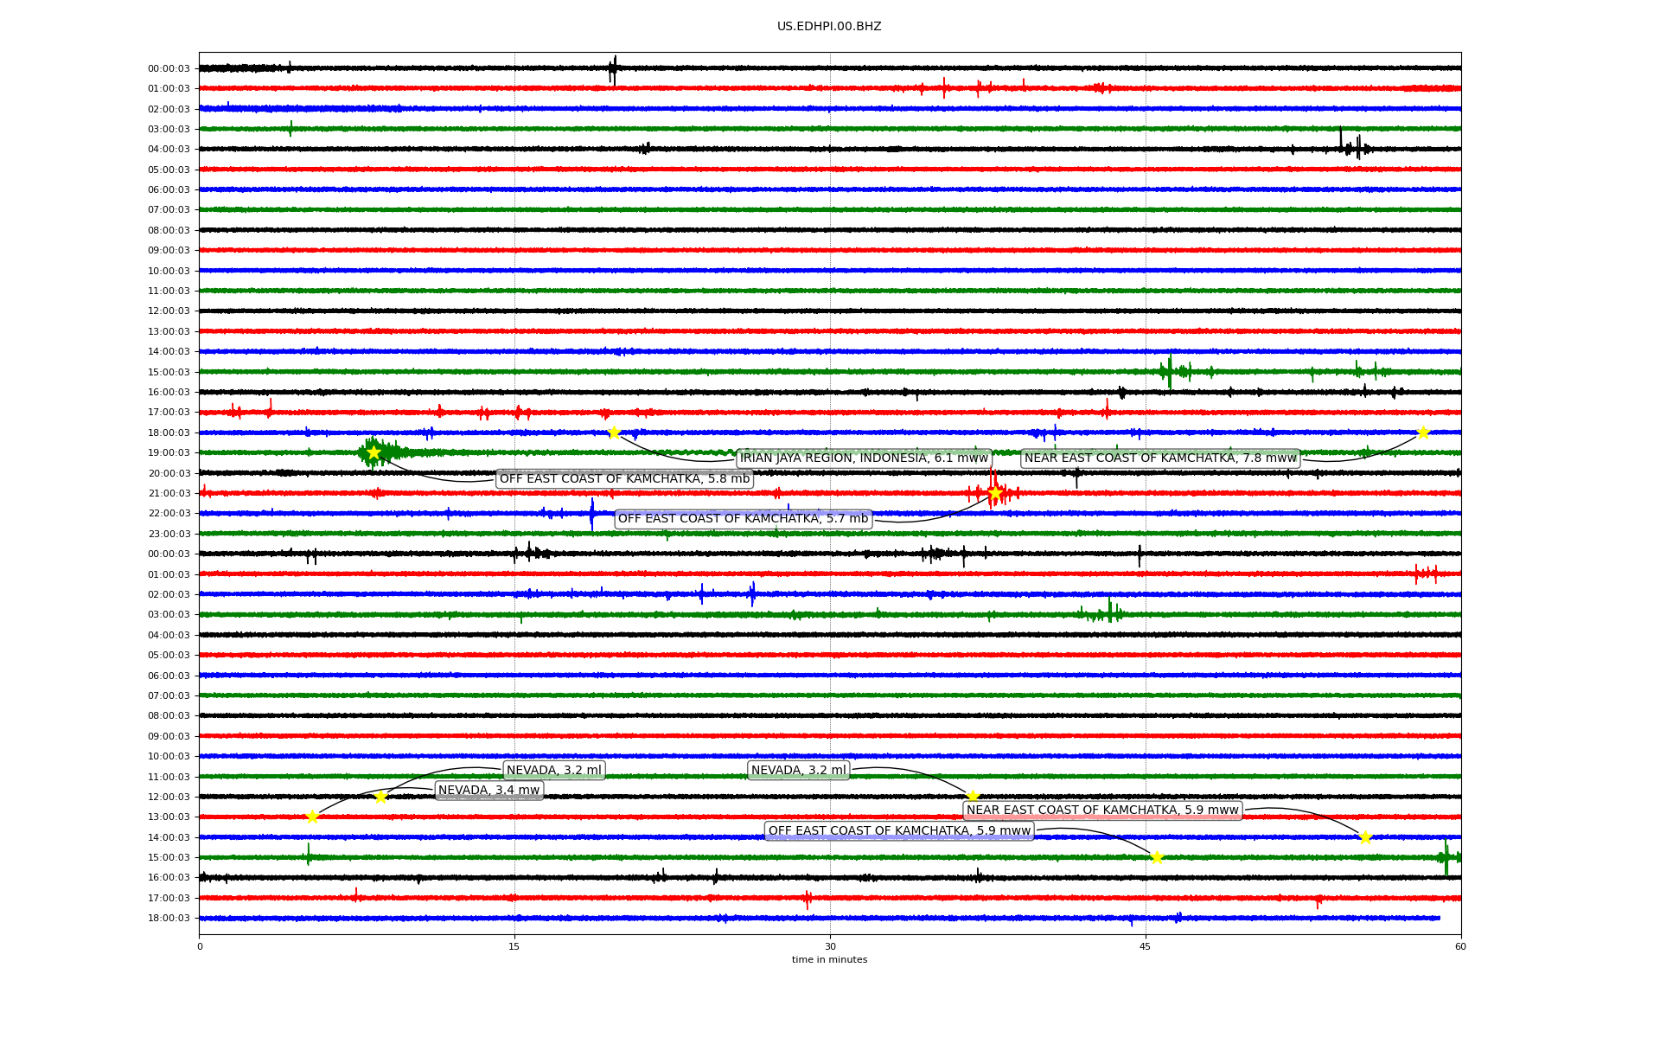Click the OFF EAST COAST OF KAMCHATKA 5.9 mww label
Viewport: 1660px width, 1038px height.
899,831
